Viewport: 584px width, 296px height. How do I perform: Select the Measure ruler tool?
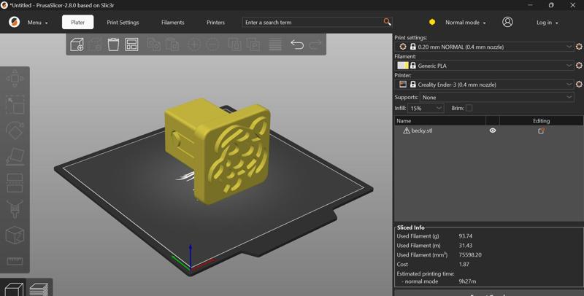tap(15, 261)
